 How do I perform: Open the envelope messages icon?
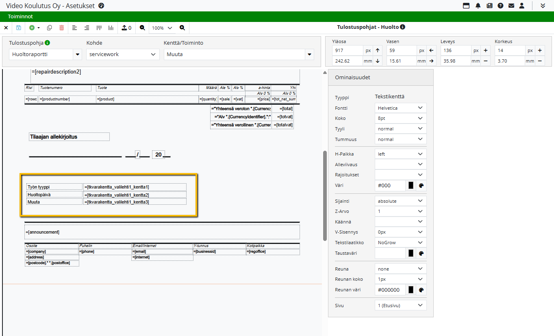511,6
